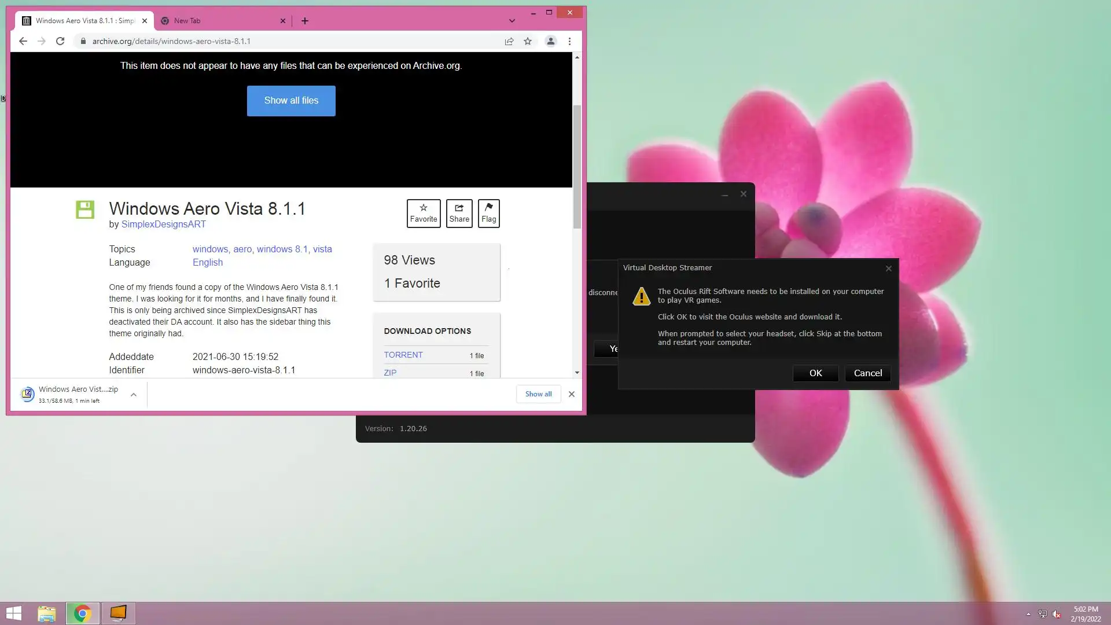Viewport: 1111px width, 625px height.
Task: Show hidden system tray icons
Action: [1028, 614]
